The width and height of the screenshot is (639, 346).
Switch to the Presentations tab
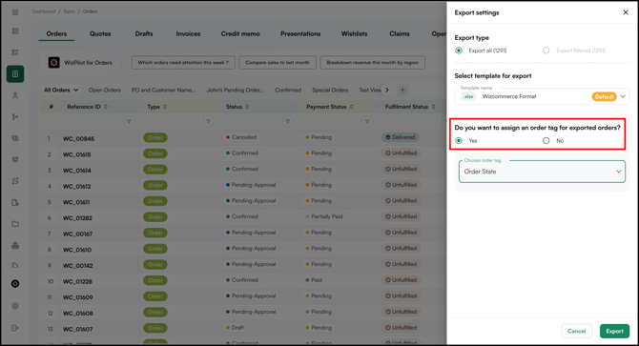[300, 33]
